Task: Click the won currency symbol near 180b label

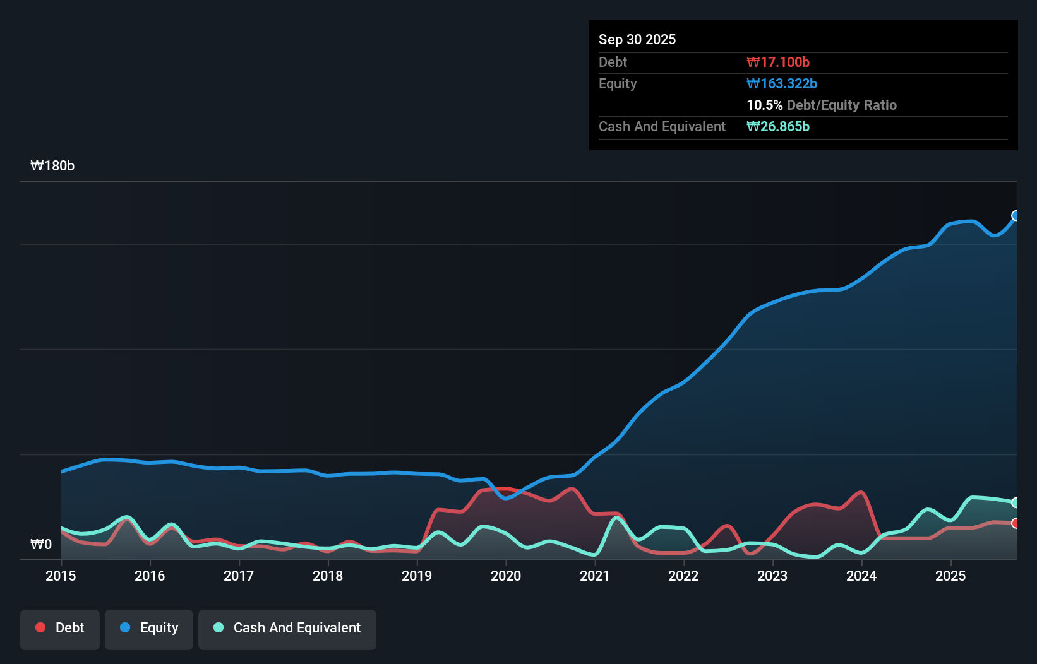Action: coord(37,166)
